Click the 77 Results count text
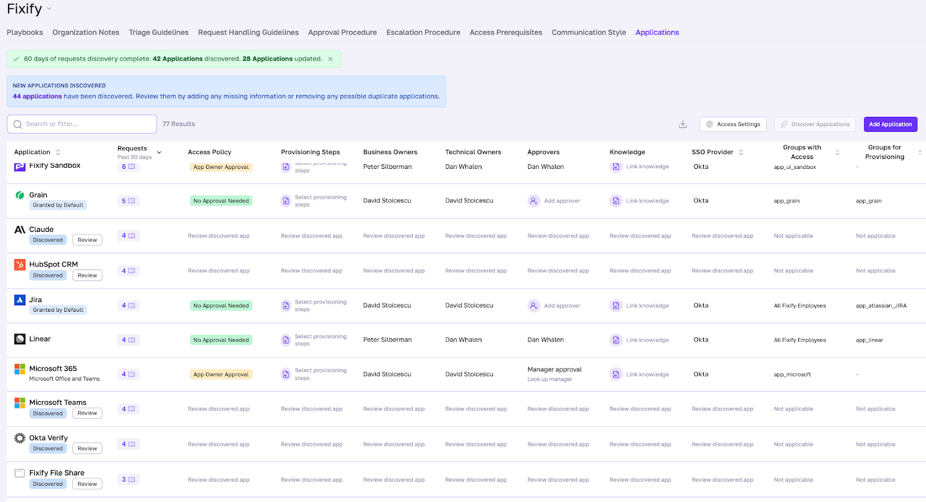This screenshot has height=502, width=926. [178, 124]
